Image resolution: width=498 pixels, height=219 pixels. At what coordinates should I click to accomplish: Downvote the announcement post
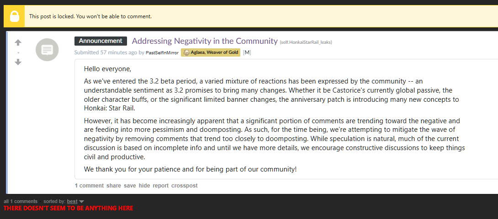pyautogui.click(x=18, y=62)
